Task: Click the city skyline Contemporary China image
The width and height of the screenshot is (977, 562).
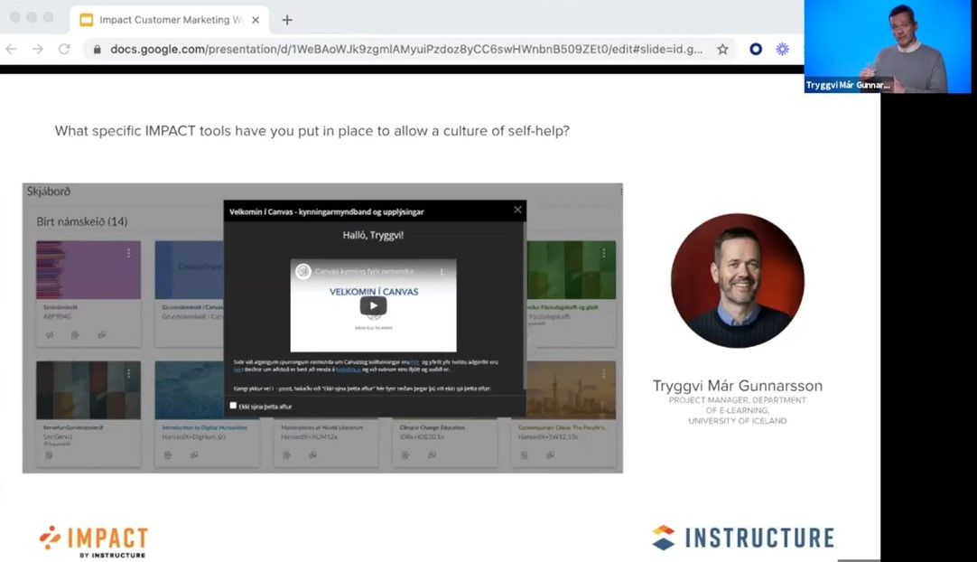Action: click(572, 389)
